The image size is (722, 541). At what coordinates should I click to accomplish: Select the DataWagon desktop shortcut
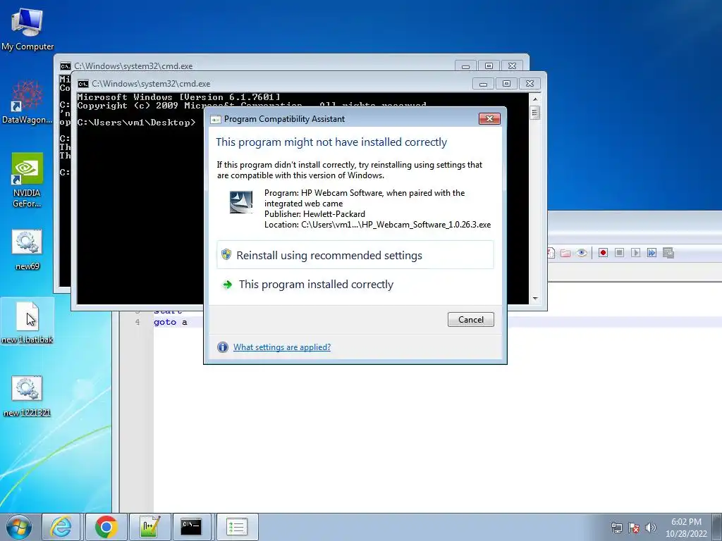click(27, 102)
